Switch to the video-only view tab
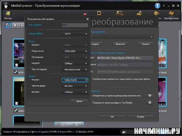The height and width of the screenshot is (136, 182). (x=15, y=25)
